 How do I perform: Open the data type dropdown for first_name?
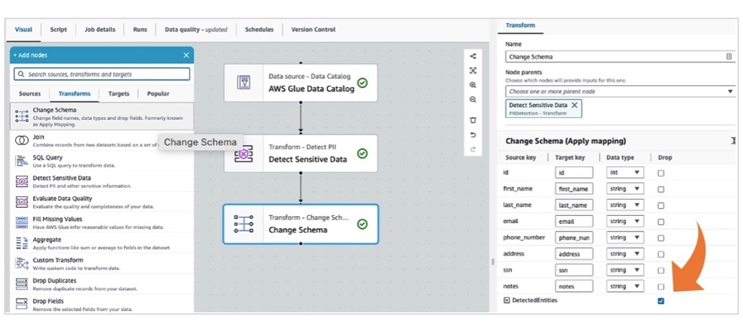coord(626,189)
